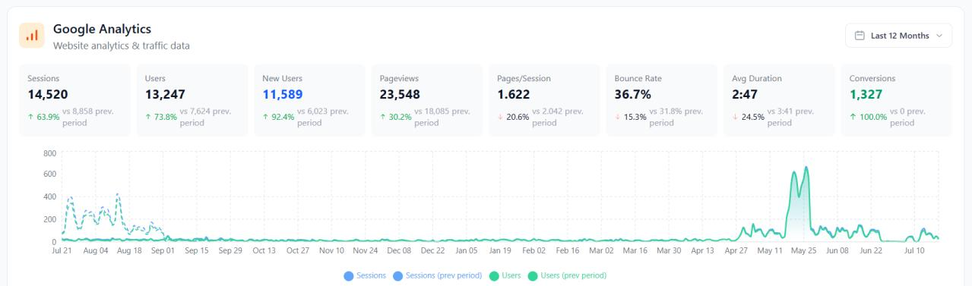Click the Jun 22 x-axis label

pyautogui.click(x=871, y=250)
